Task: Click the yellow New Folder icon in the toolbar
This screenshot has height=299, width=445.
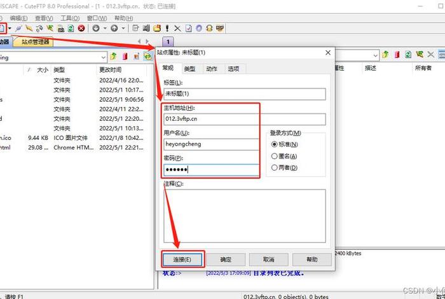Action: (157, 28)
